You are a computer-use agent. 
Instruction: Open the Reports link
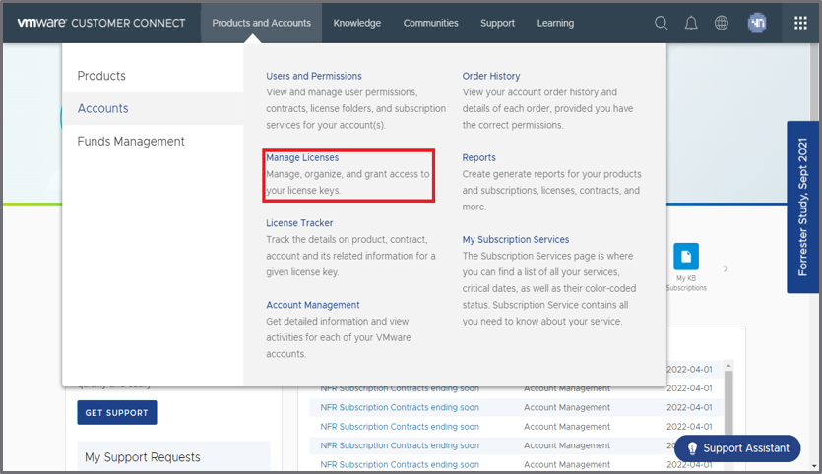[x=478, y=157]
